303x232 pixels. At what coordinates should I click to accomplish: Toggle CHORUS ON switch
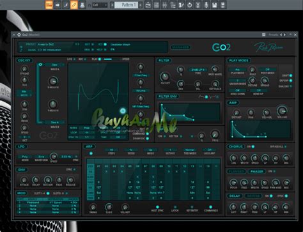pyautogui.click(x=253, y=146)
